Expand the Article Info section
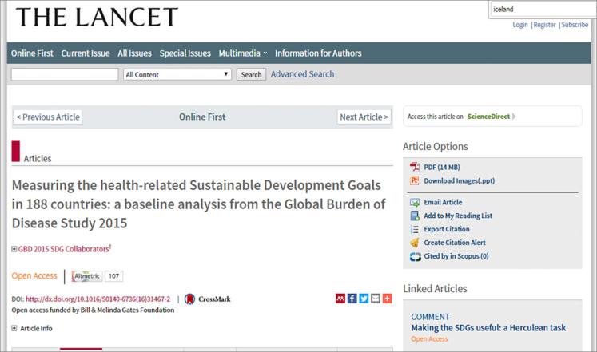597x352 pixels. [14, 328]
